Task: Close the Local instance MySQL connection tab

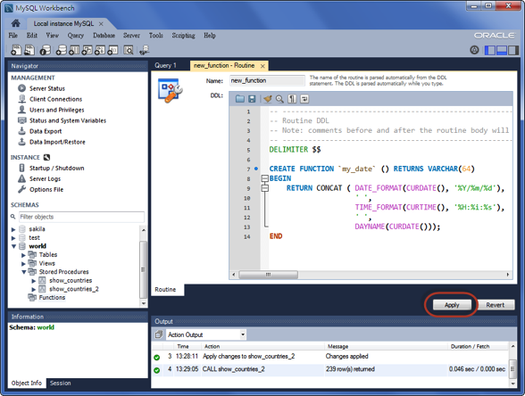Action: 101,24
